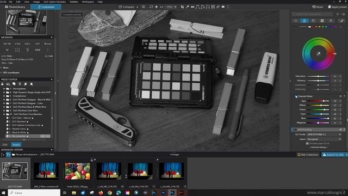Click the Nik Collection button
Viewport: 348px width, 196px height.
click(x=308, y=155)
